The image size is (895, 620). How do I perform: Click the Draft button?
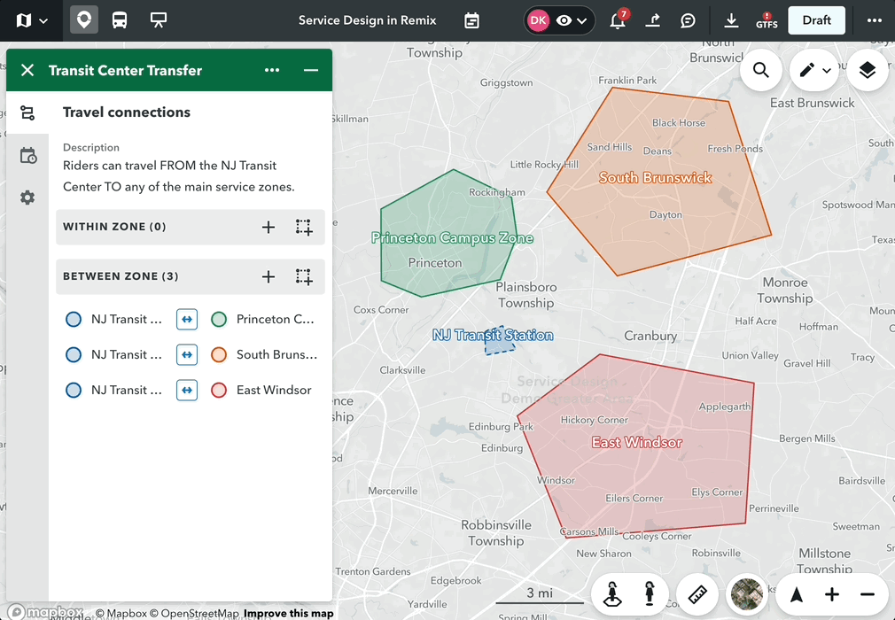coord(816,20)
